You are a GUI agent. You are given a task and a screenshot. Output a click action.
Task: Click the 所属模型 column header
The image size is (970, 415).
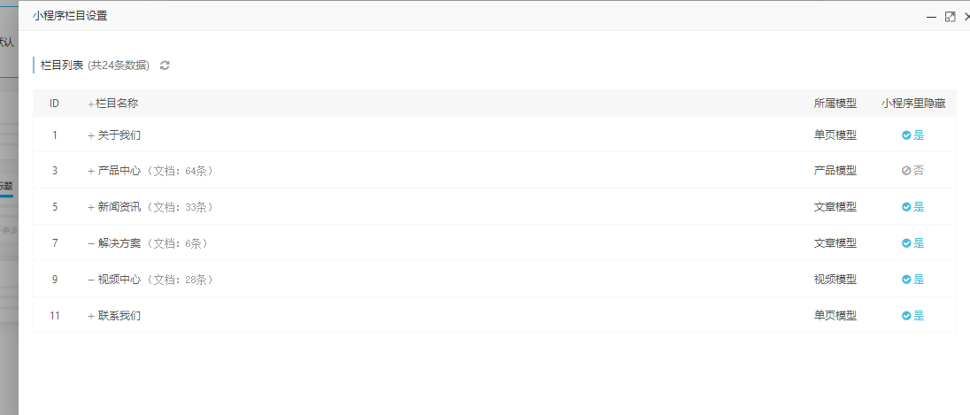tap(835, 104)
